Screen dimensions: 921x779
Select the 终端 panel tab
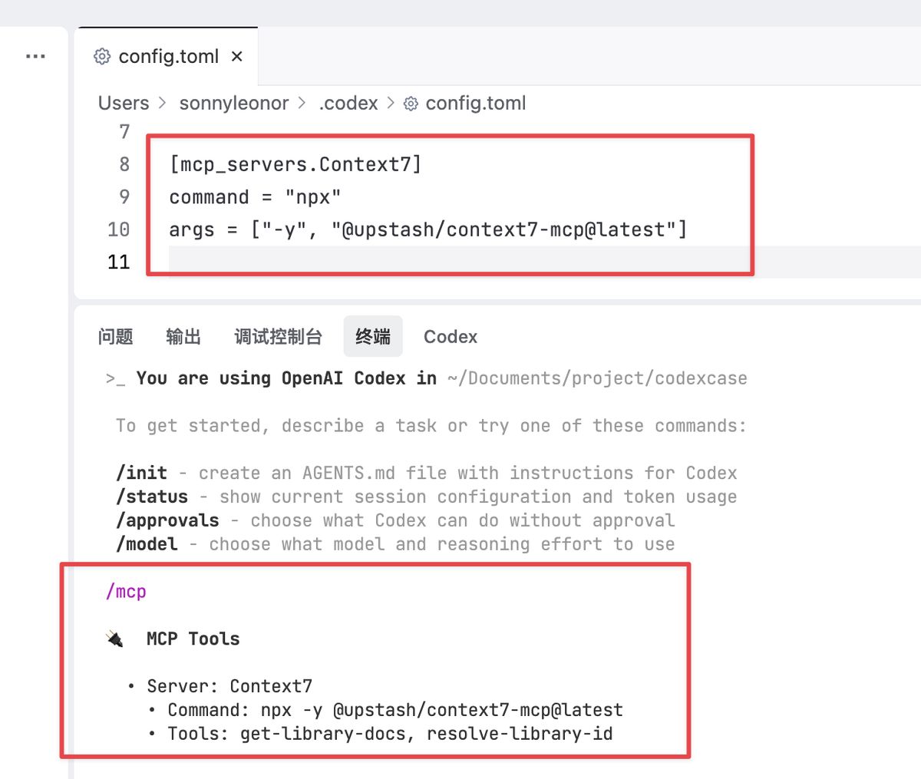click(373, 337)
